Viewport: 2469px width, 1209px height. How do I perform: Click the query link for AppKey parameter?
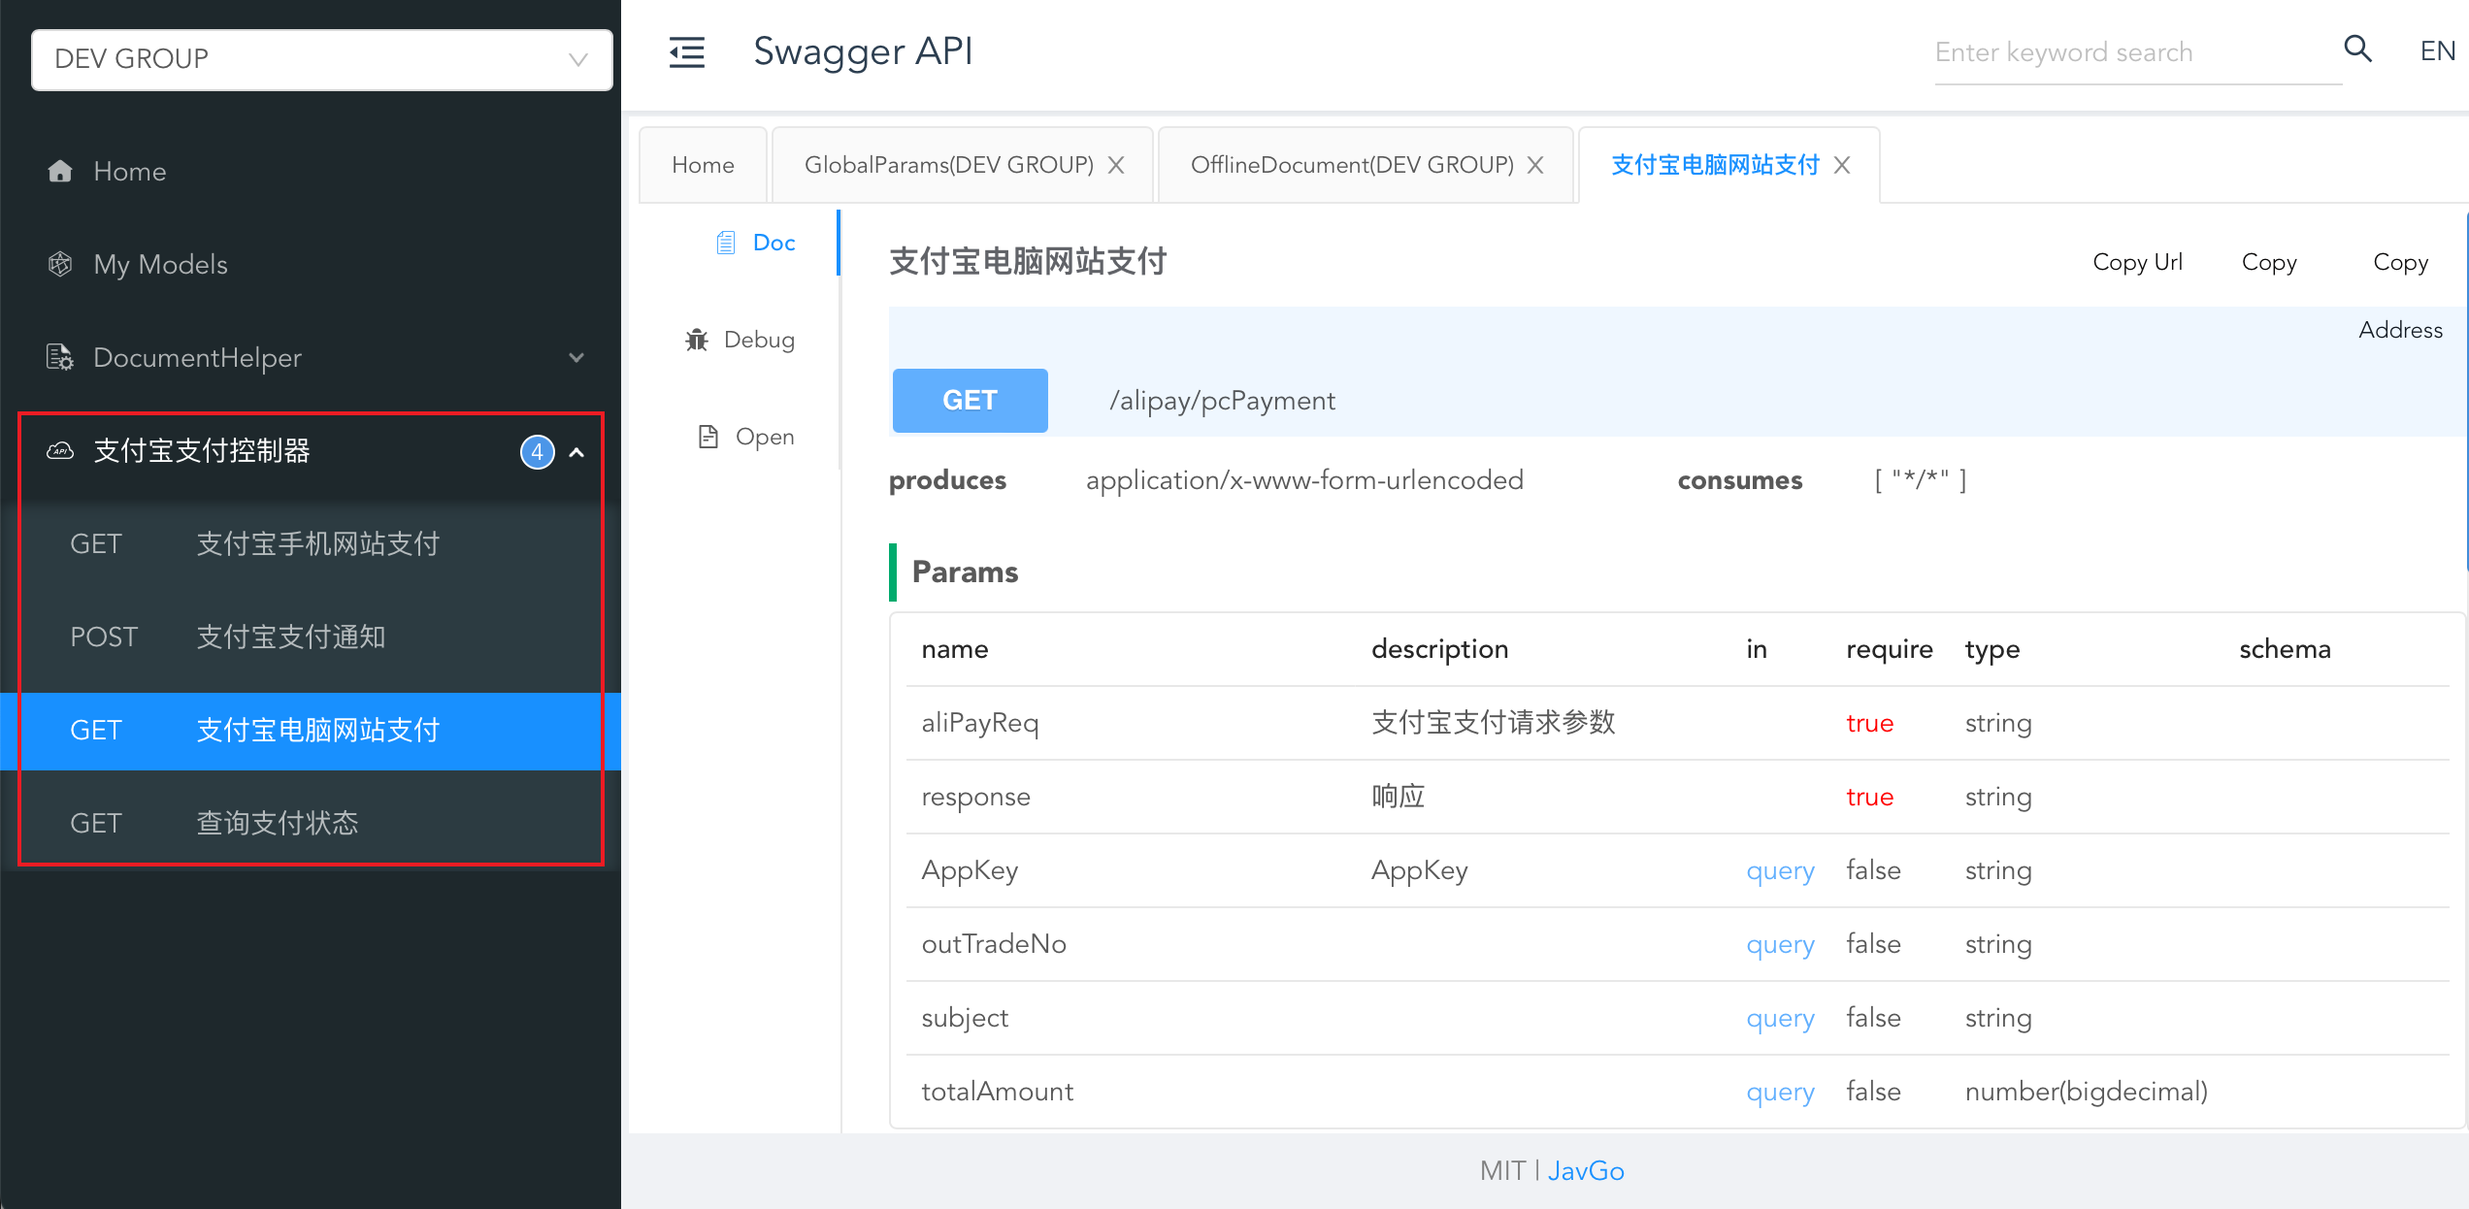tap(1780, 870)
